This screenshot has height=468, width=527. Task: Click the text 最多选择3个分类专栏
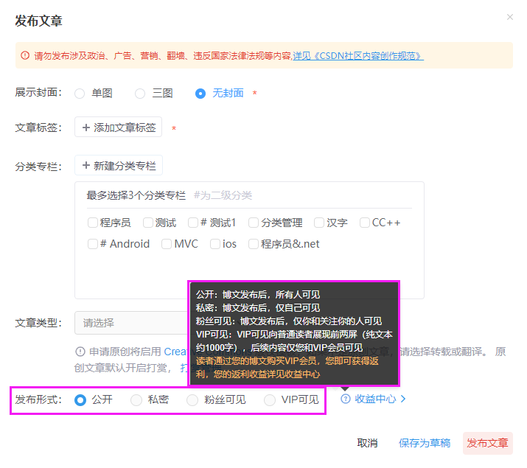pyautogui.click(x=136, y=195)
